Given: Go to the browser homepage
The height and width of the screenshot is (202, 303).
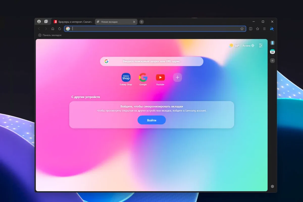Looking at the screenshot, I should (x=53, y=29).
